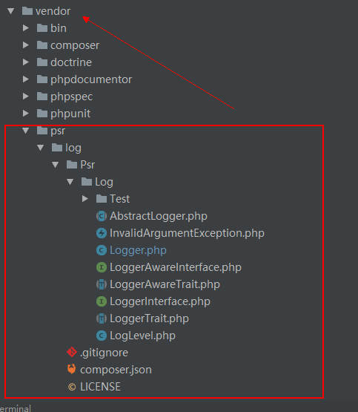Select the LoggerTrait.php file
Image resolution: width=358 pixels, height=412 pixels.
pyautogui.click(x=142, y=318)
